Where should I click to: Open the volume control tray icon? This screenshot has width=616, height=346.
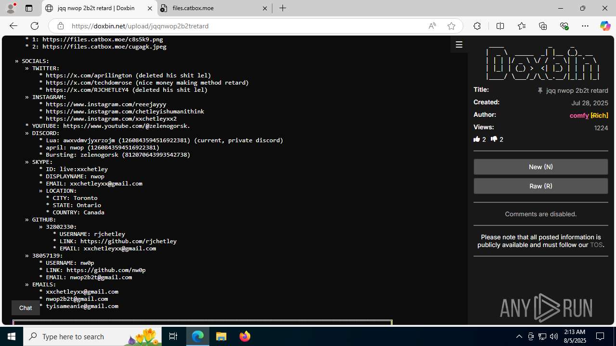coord(554,336)
